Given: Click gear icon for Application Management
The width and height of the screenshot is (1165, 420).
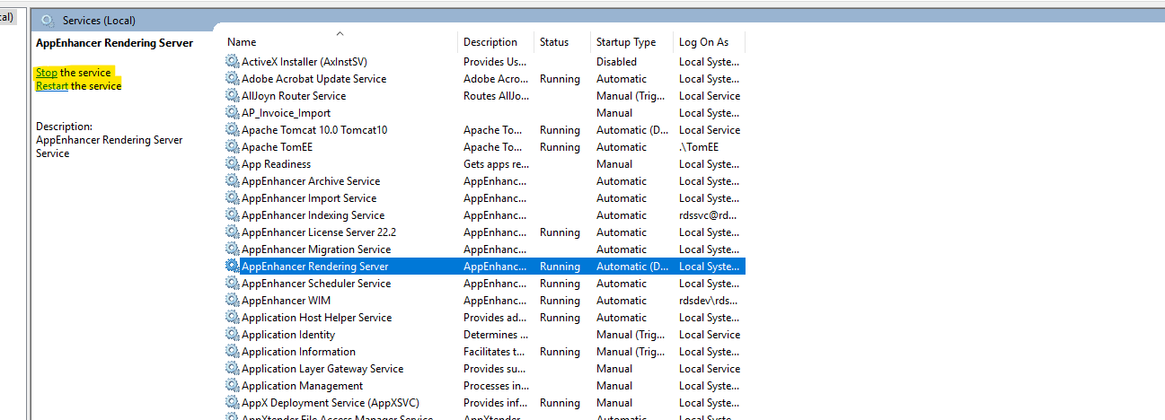Looking at the screenshot, I should click(233, 386).
